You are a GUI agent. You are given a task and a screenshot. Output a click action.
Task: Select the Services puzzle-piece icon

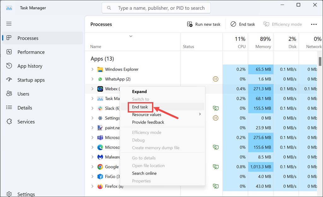tap(9, 122)
